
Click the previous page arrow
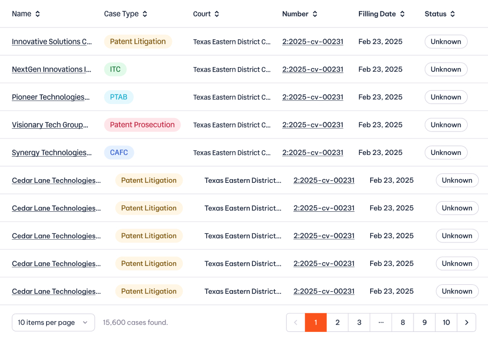[296, 322]
